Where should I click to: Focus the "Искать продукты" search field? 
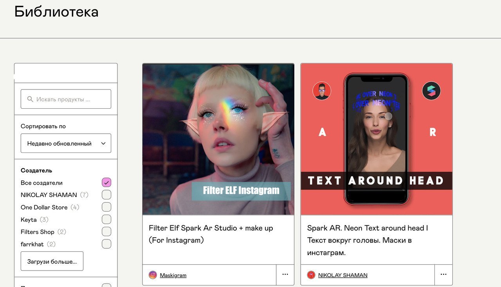pyautogui.click(x=70, y=99)
